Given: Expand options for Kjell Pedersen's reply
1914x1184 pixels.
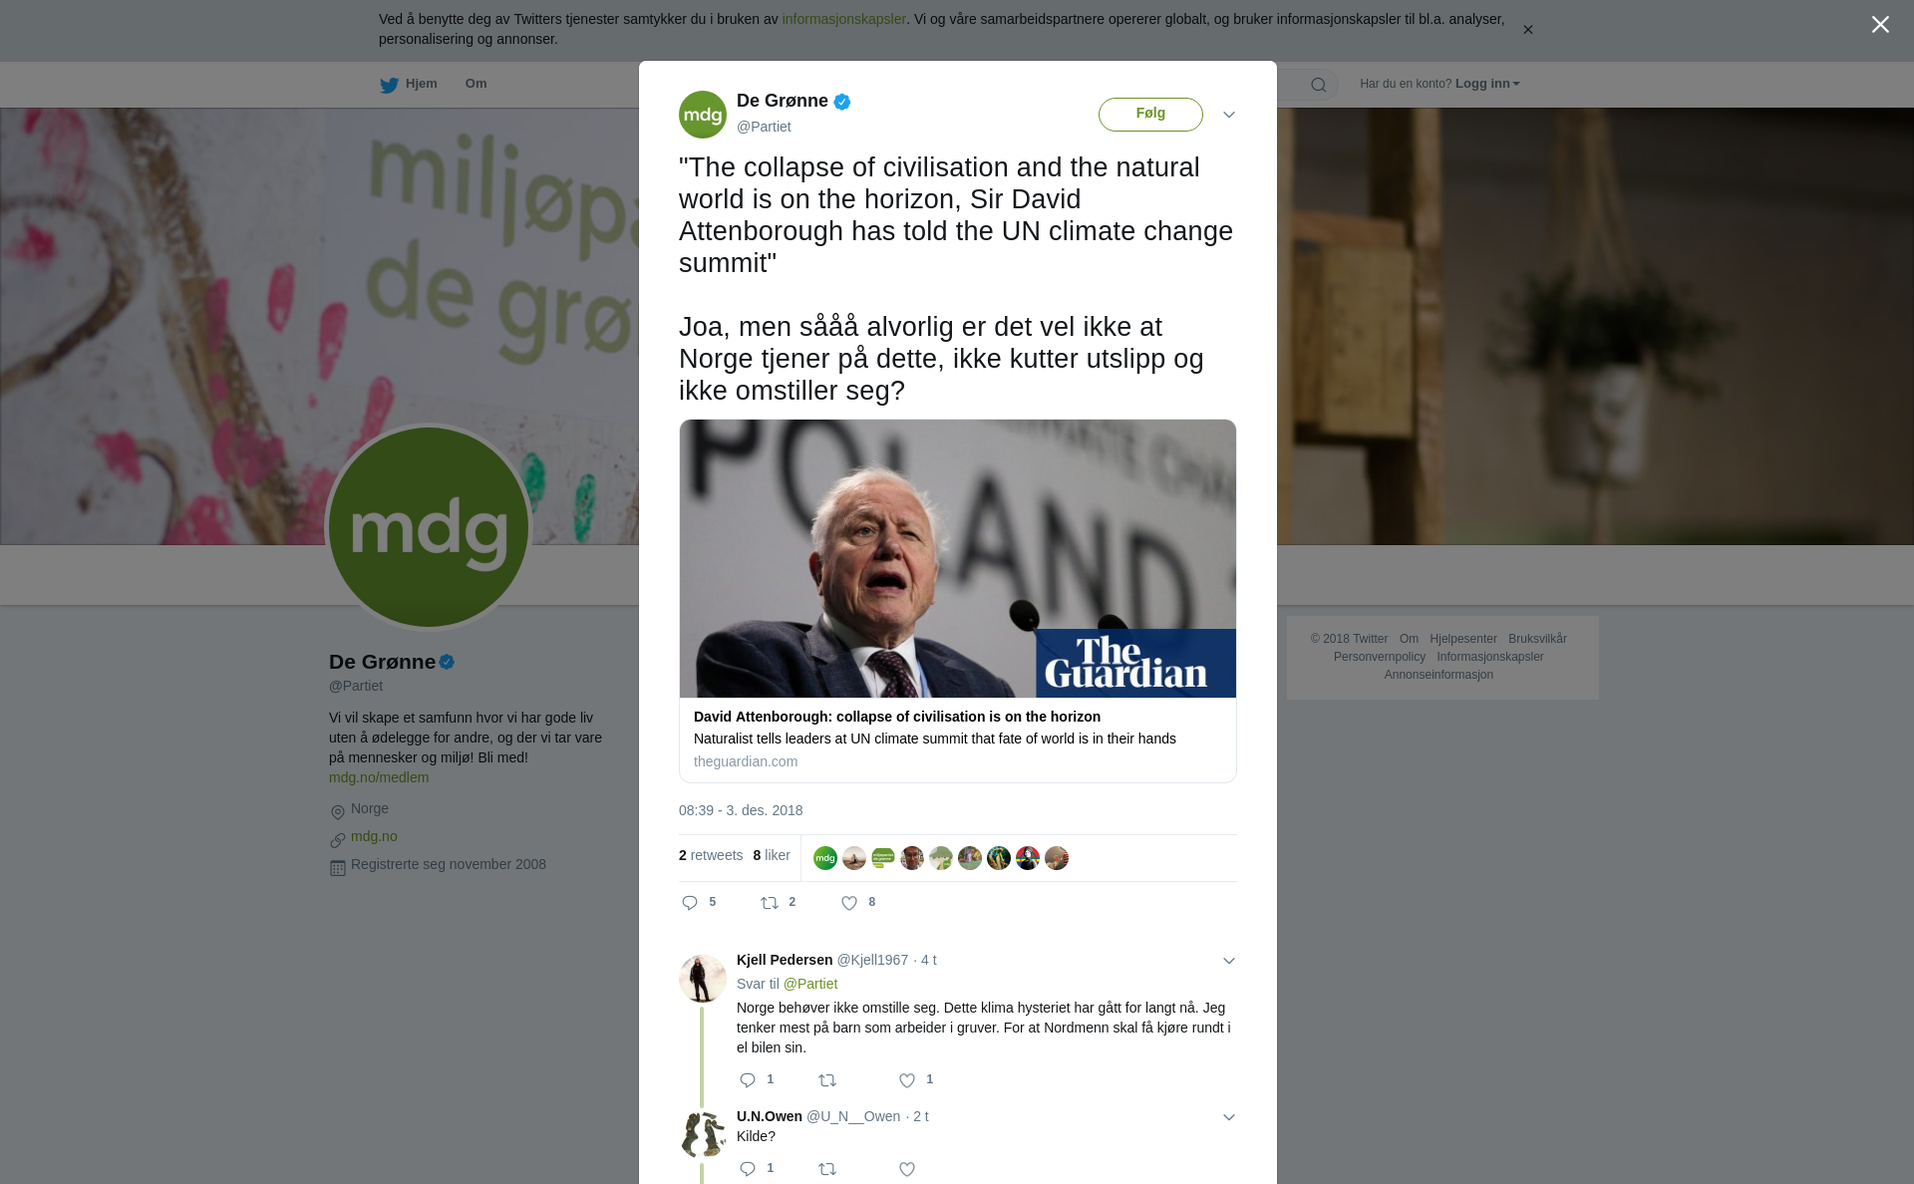Looking at the screenshot, I should pos(1229,961).
